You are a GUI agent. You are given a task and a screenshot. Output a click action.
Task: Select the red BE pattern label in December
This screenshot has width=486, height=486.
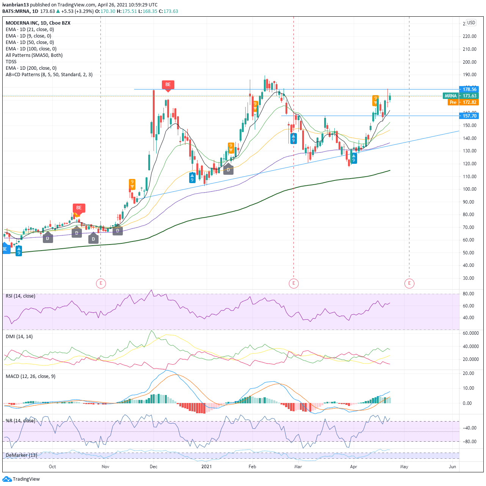coord(168,85)
